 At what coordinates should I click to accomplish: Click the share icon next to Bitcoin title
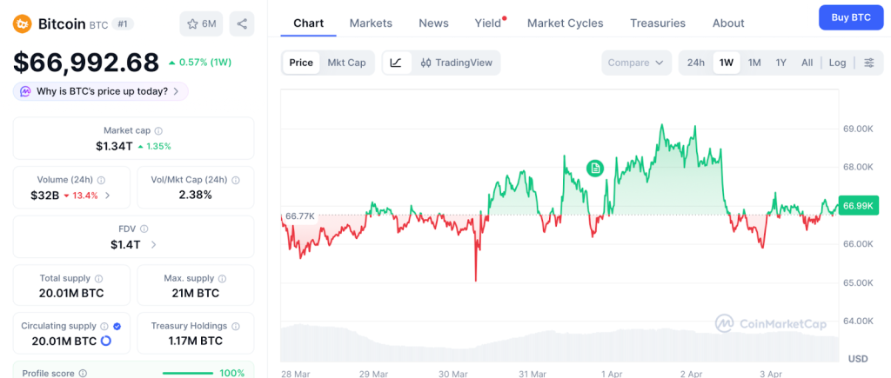coord(242,23)
